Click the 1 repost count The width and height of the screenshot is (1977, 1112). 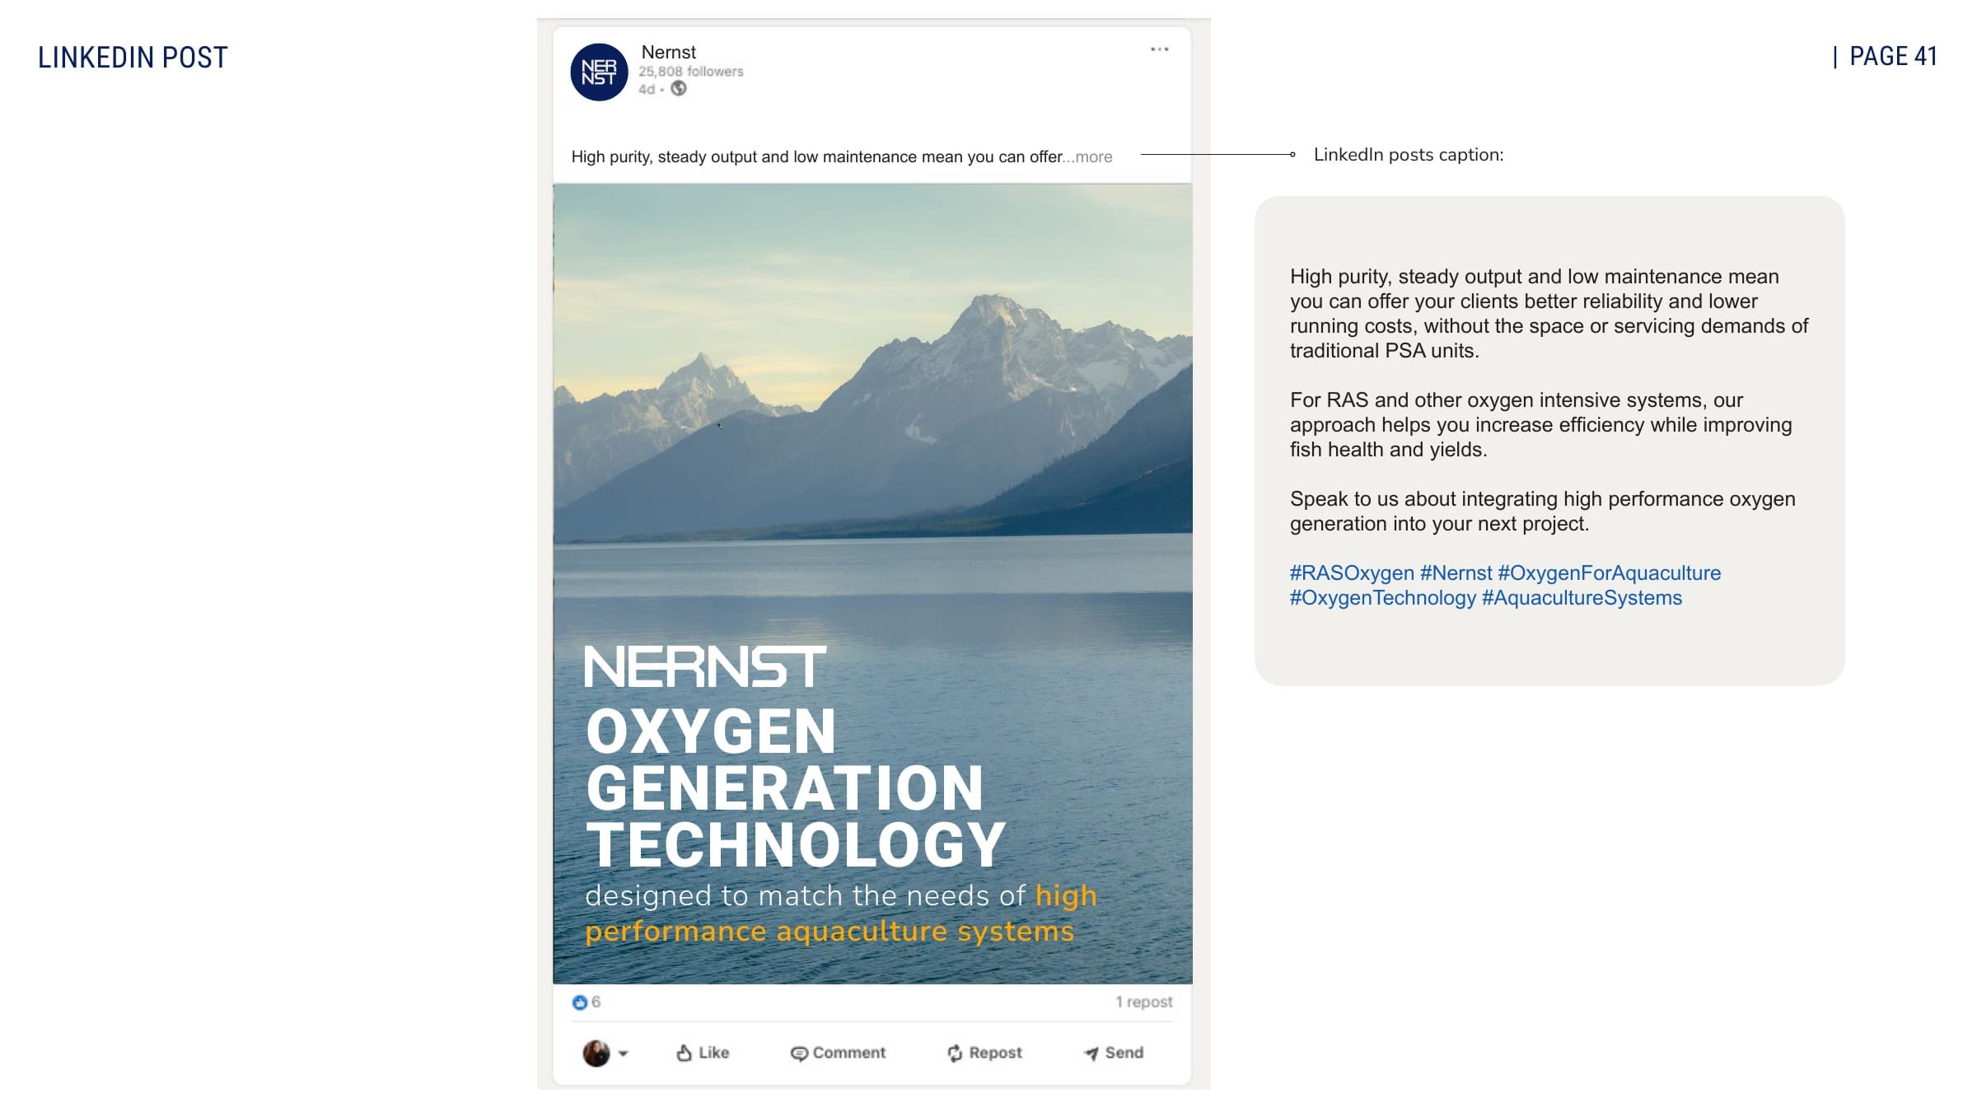tap(1144, 1002)
